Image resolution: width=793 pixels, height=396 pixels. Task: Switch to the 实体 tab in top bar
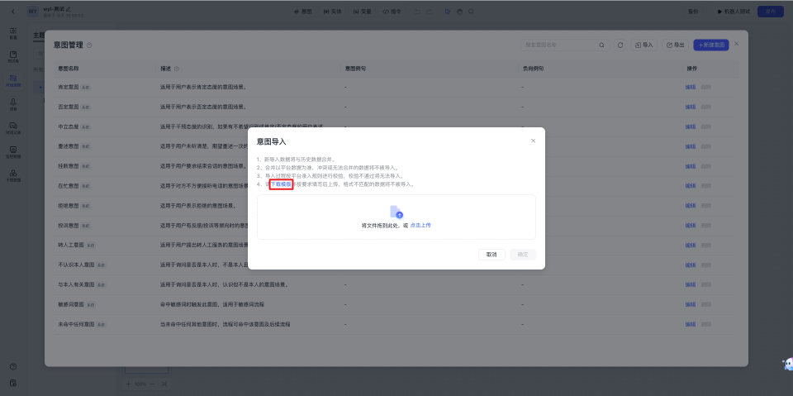[334, 12]
